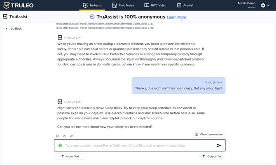This screenshot has height=165, width=276.
Task: Copy the sleep tips response
Action: click(x=57, y=136)
